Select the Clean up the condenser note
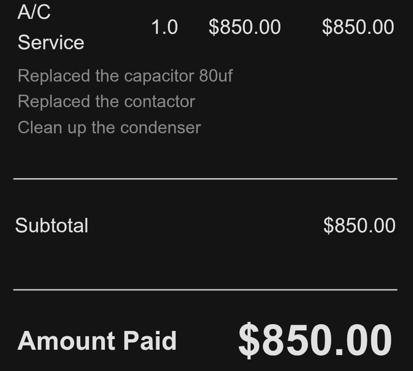This screenshot has width=413, height=371. pyautogui.click(x=109, y=128)
